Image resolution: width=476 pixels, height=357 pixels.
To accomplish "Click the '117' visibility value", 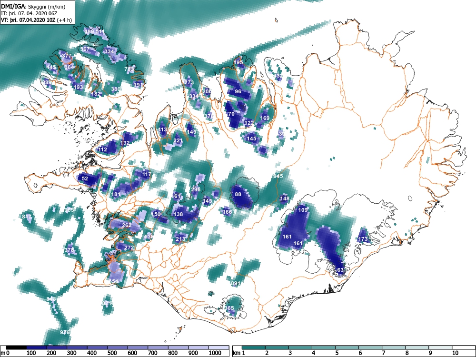I will point(147,174).
